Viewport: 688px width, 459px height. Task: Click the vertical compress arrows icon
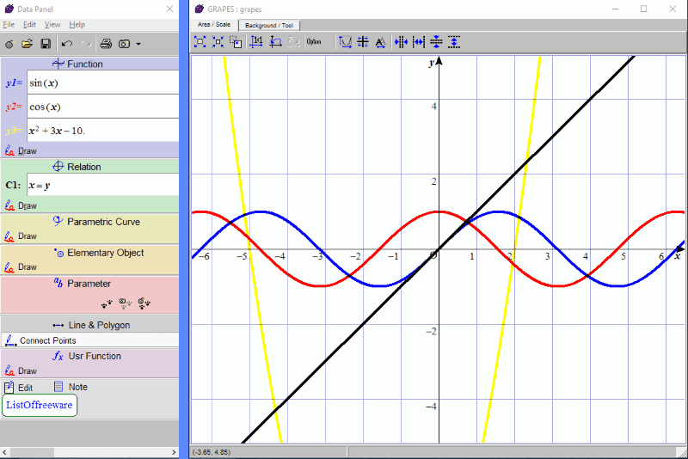(436, 41)
